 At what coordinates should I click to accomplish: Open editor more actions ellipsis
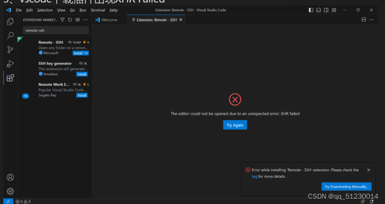tap(371, 20)
